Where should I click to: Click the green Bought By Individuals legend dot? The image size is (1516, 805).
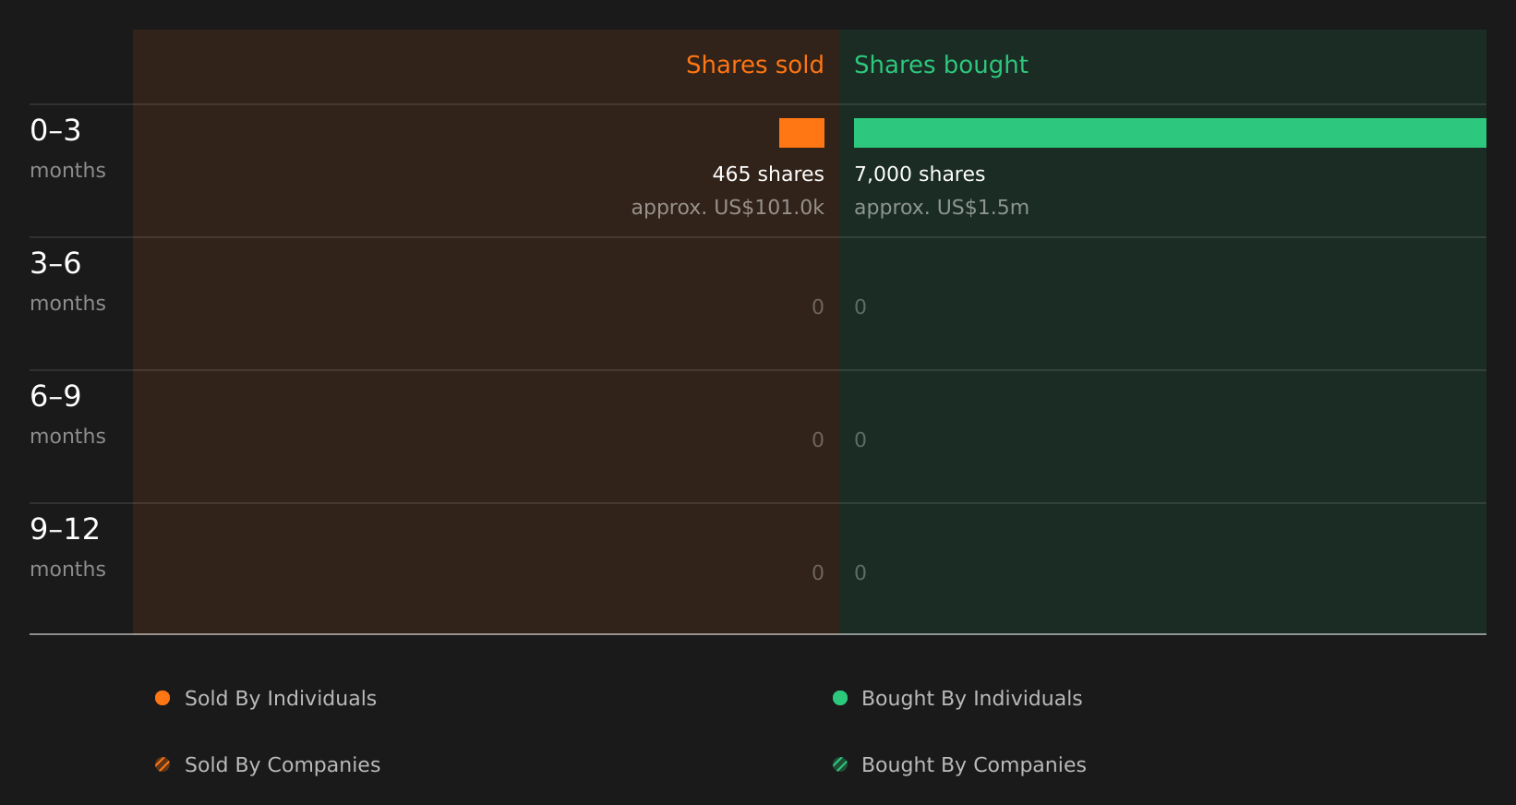pos(840,698)
